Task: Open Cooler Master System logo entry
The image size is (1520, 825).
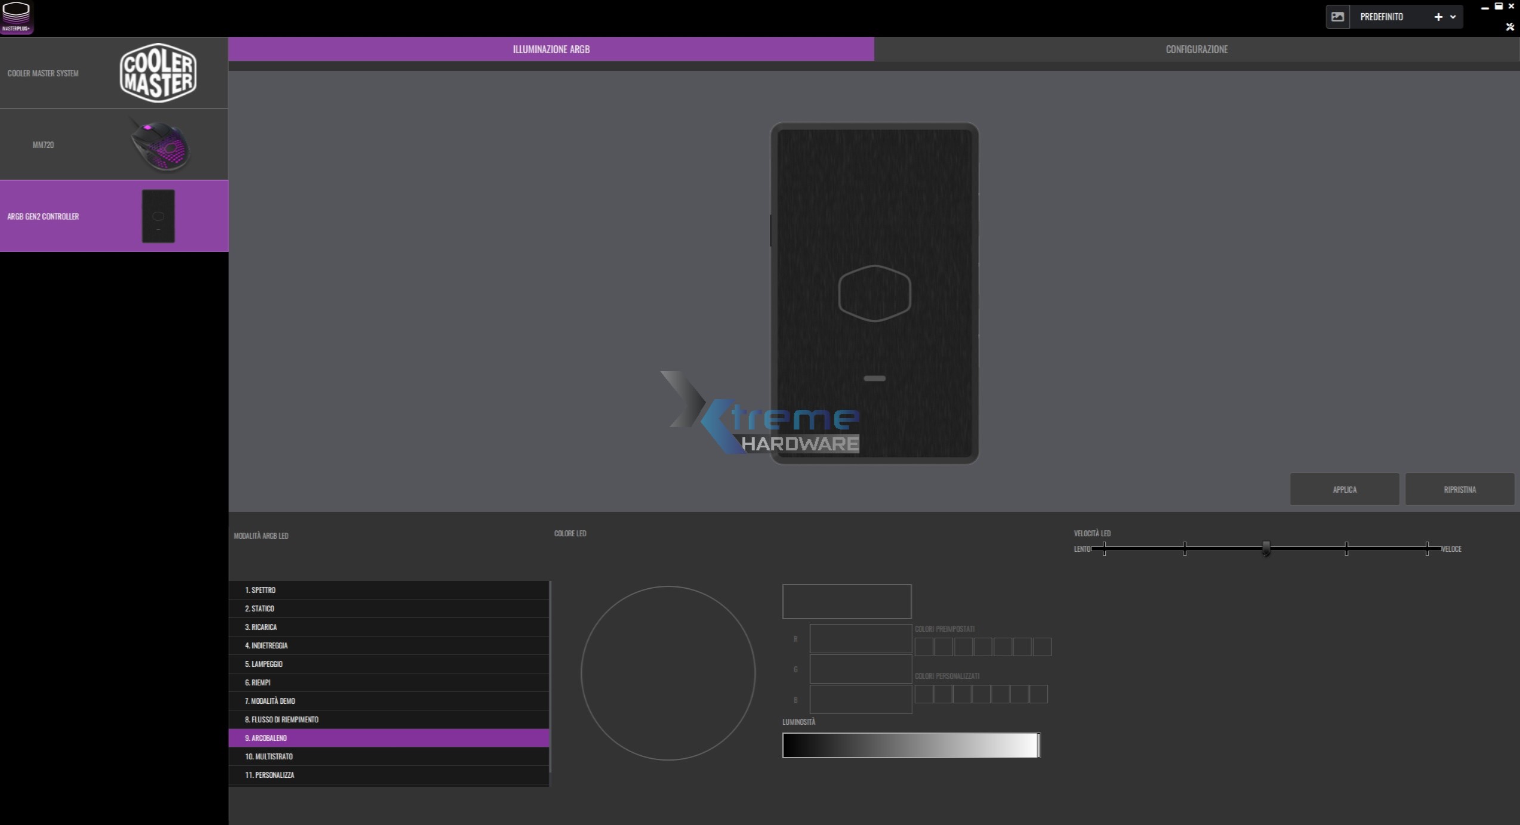Action: (113, 73)
